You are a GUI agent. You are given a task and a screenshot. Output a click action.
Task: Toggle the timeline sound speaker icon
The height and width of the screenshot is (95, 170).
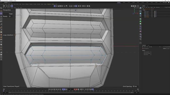point(67,89)
